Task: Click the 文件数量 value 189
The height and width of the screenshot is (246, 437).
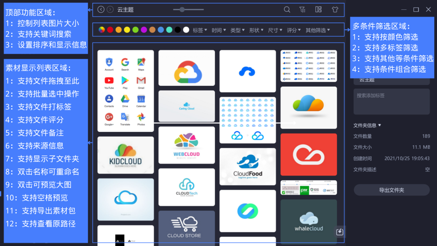Action: (426, 136)
